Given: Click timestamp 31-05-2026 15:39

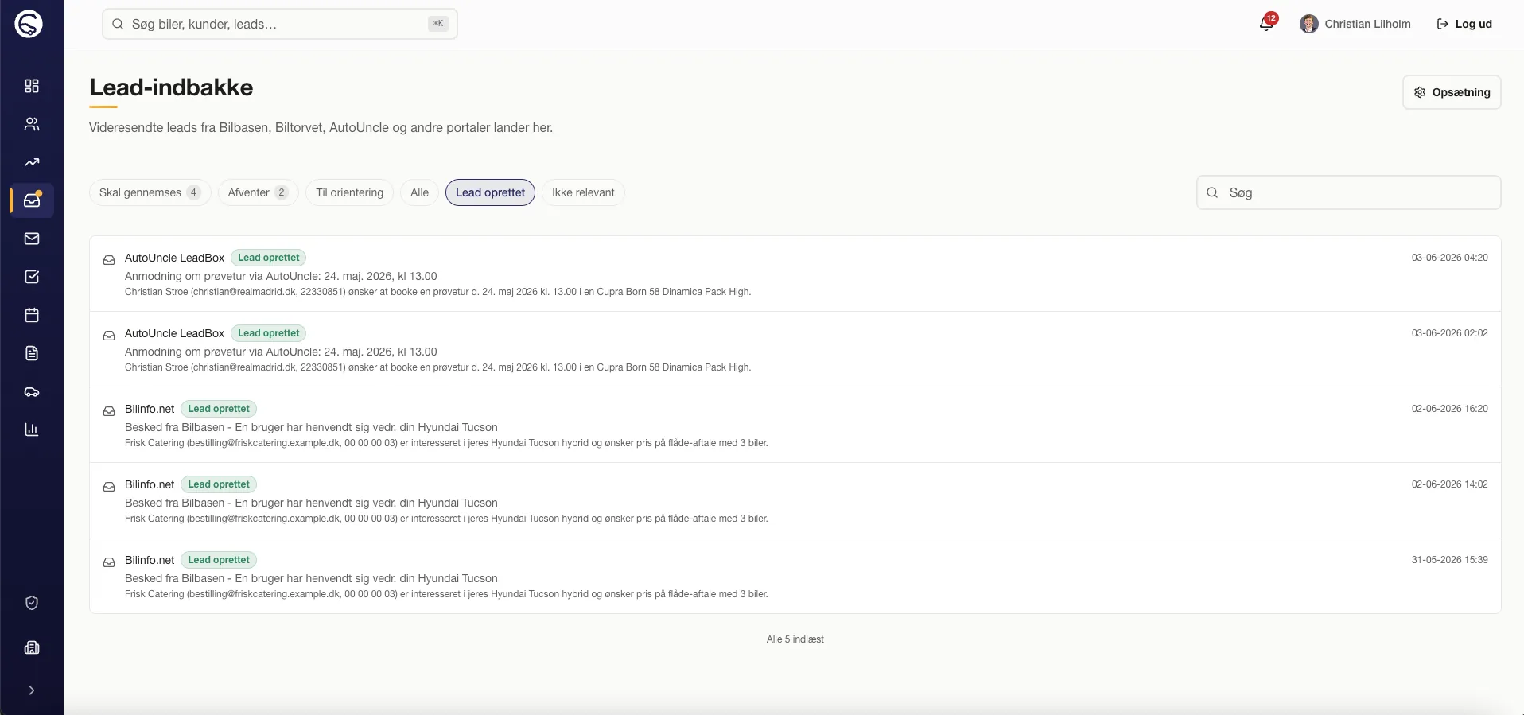Looking at the screenshot, I should point(1449,560).
